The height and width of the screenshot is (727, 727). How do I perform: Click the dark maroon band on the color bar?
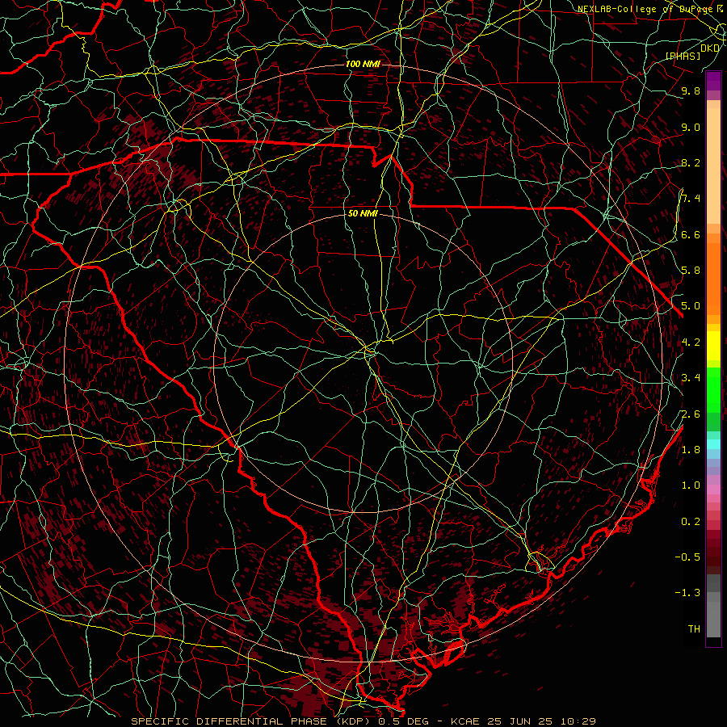tap(713, 552)
